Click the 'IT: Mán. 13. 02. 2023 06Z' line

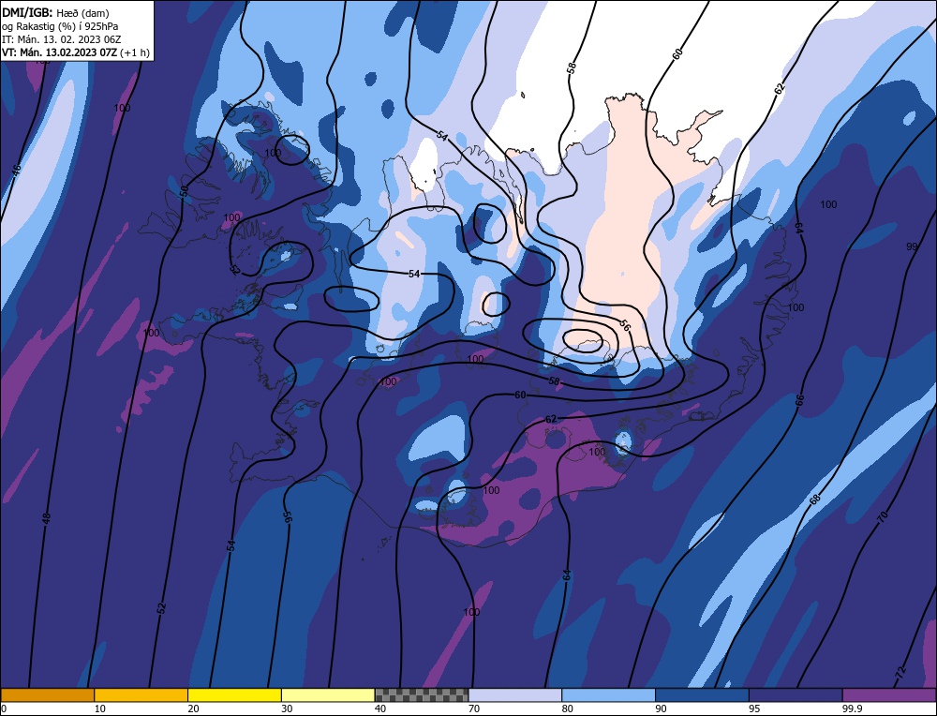(x=62, y=39)
